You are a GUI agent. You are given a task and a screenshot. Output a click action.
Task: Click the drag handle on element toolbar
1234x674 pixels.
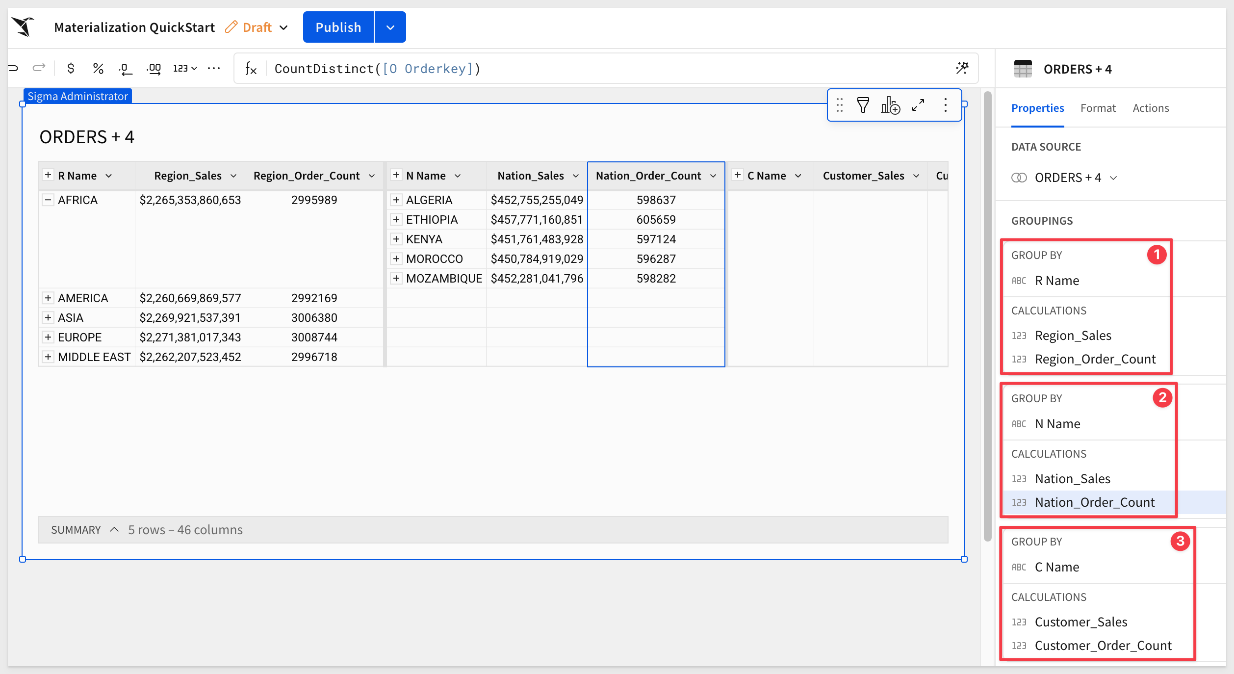[x=840, y=105]
